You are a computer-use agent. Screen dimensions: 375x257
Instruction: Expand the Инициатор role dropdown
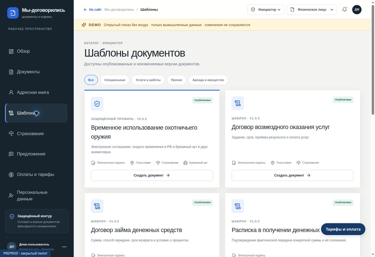[x=266, y=9]
